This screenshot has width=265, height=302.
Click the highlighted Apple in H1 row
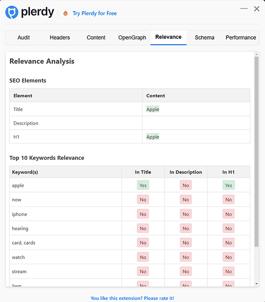(153, 137)
